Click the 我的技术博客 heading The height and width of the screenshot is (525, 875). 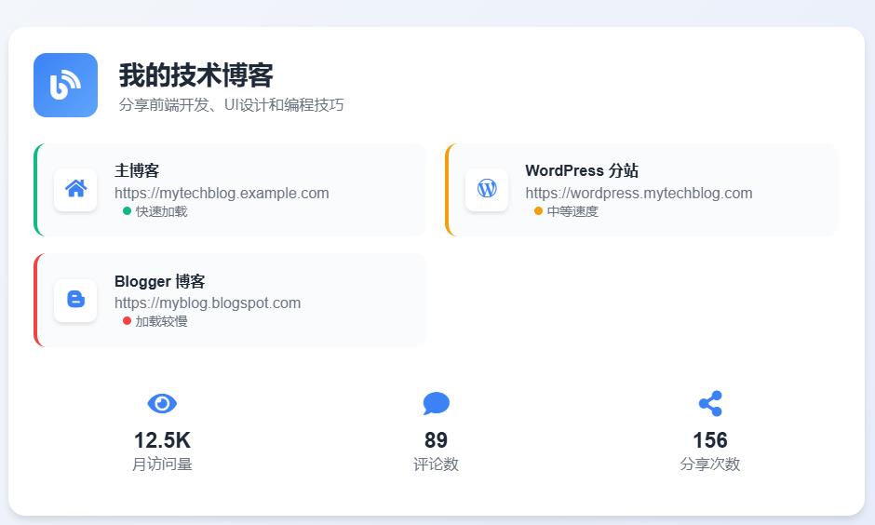pos(195,75)
